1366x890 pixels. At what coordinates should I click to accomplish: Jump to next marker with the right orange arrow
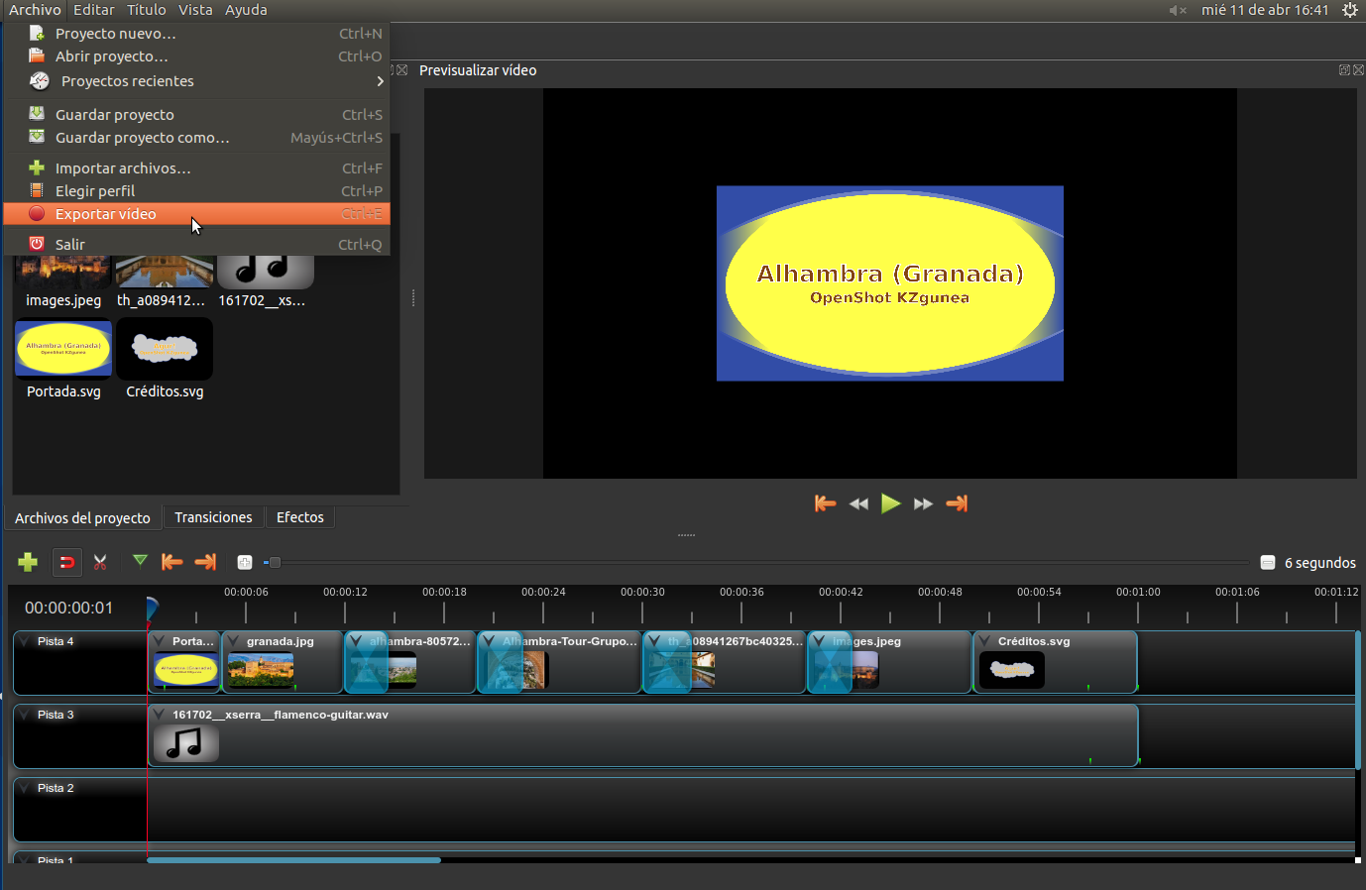click(x=205, y=562)
